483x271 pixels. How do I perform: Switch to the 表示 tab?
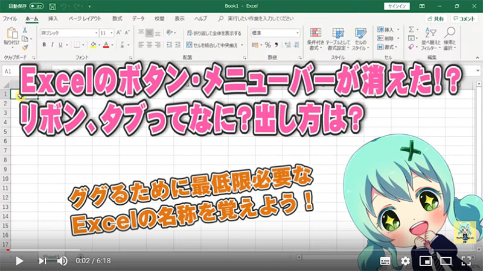tap(179, 19)
